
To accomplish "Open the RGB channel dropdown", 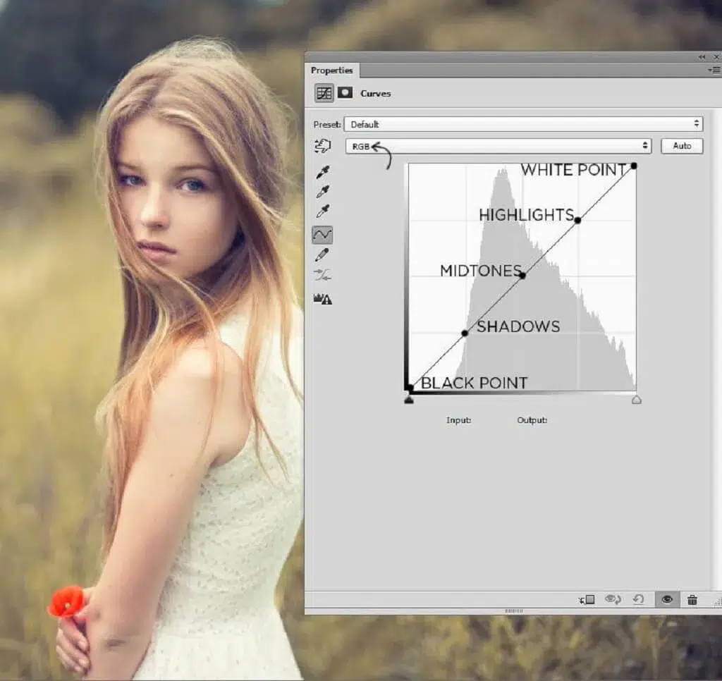I will point(498,146).
